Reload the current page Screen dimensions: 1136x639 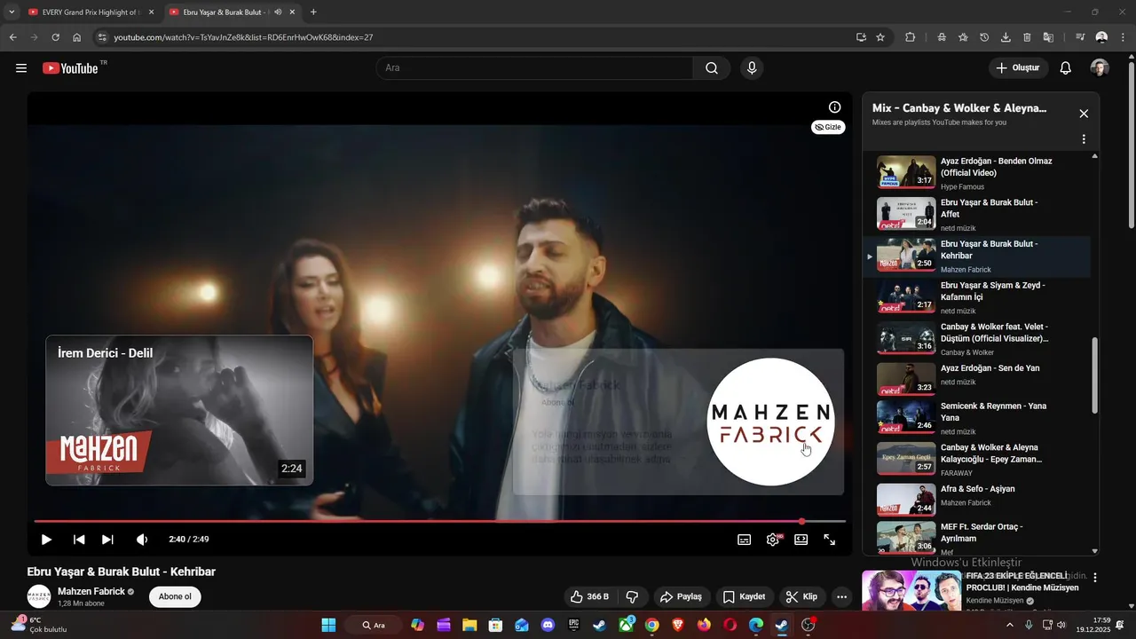pos(55,37)
